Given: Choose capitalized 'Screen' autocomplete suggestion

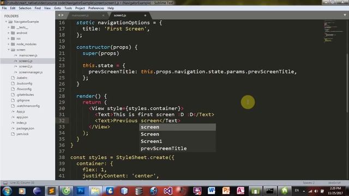Looking at the screenshot, I should (178, 134).
